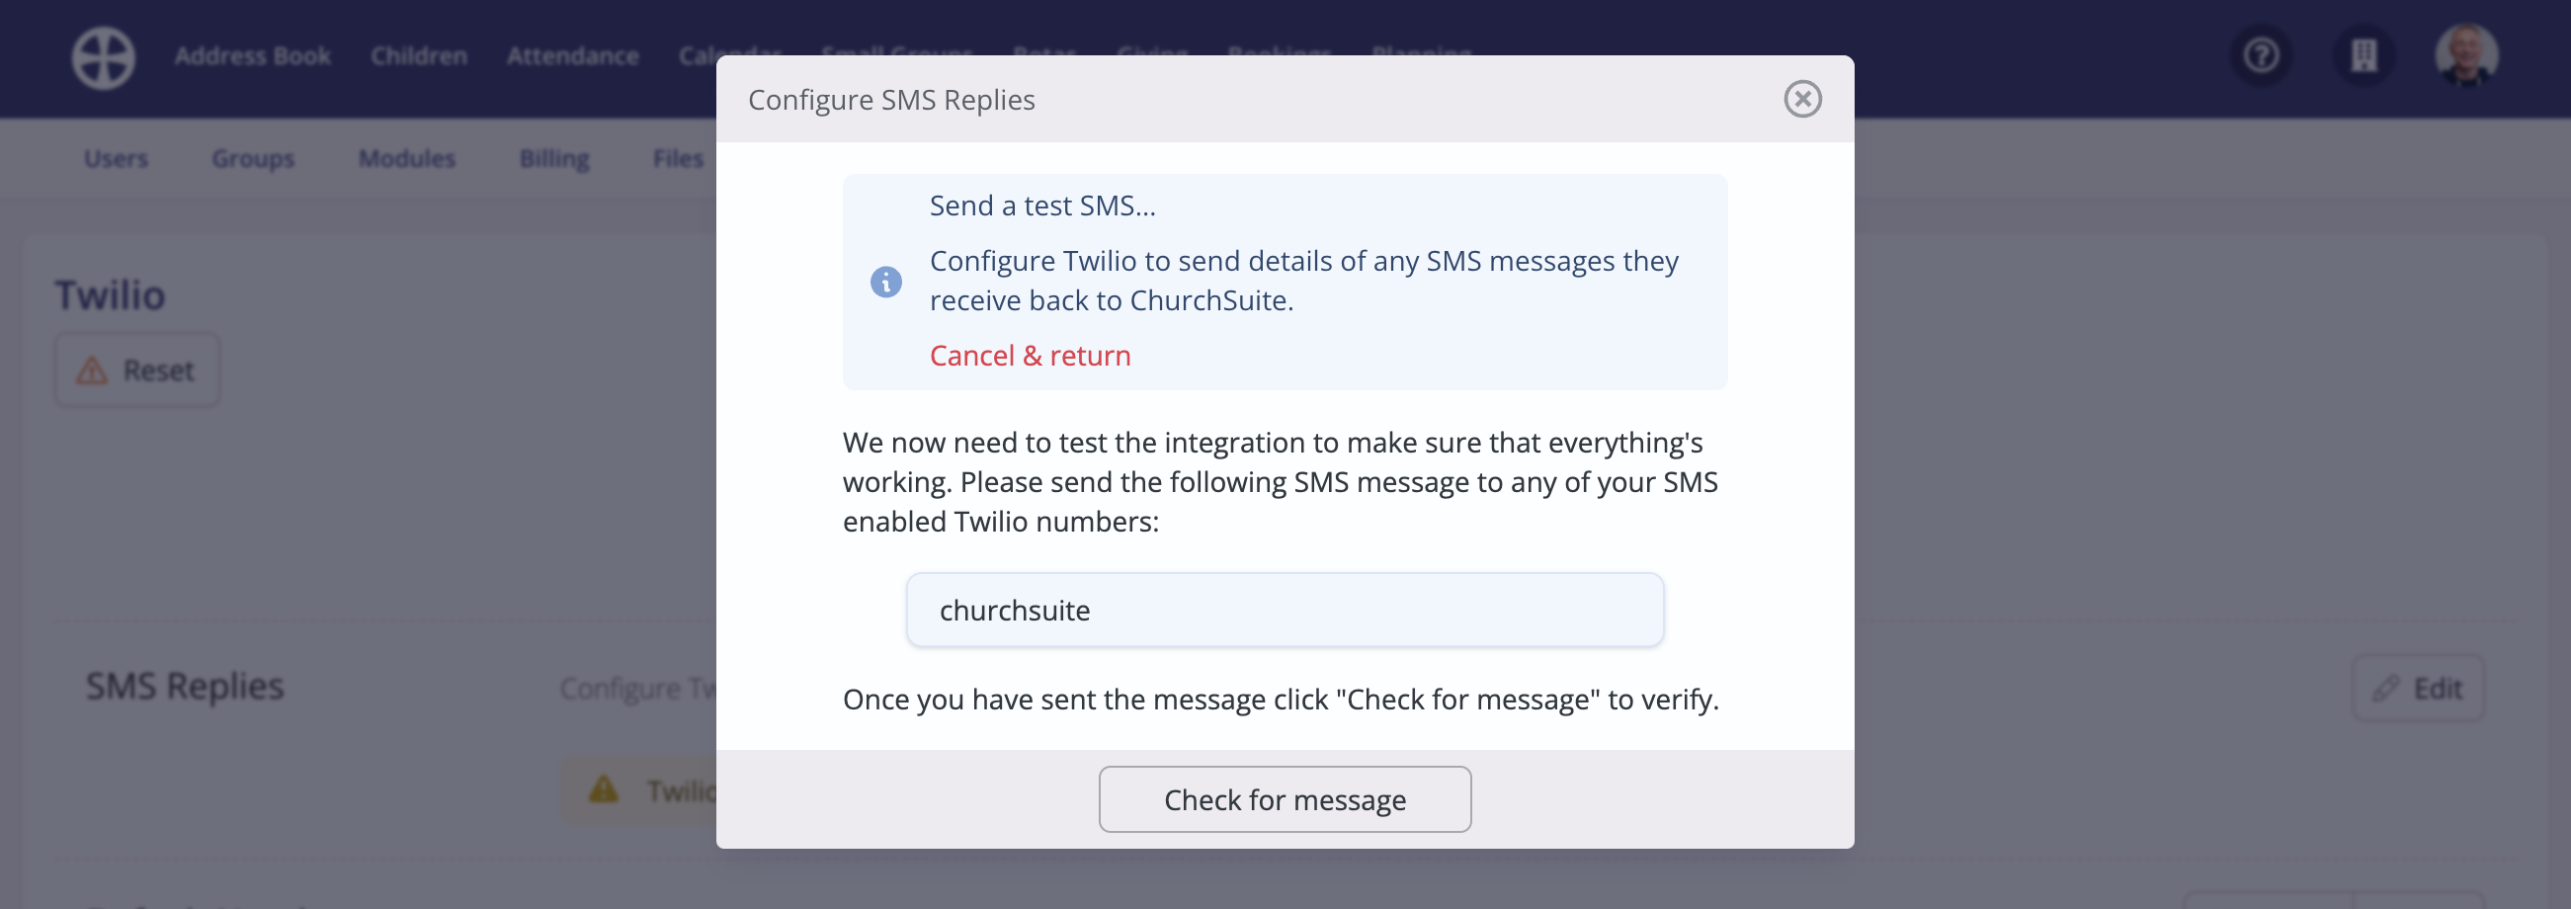Click the ChurchSuite logo icon

(103, 57)
